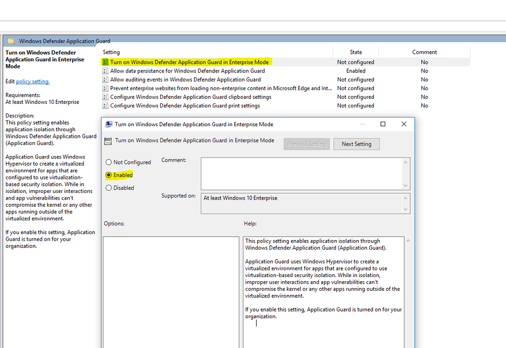Maximize the policy setting dialog
This screenshot has height=348, width=506.
pos(383,124)
